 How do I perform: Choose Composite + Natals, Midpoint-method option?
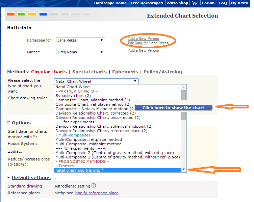[x=94, y=109]
